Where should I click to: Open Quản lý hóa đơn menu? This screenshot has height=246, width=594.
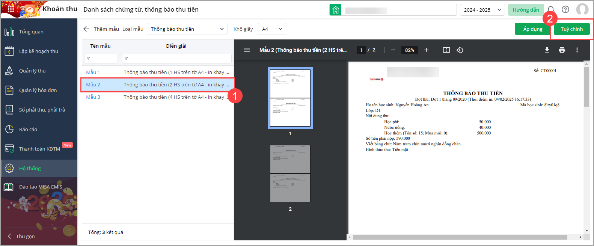pos(39,90)
